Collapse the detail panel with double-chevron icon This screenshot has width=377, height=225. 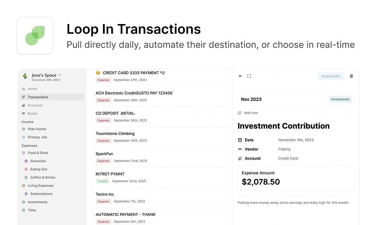click(x=240, y=76)
